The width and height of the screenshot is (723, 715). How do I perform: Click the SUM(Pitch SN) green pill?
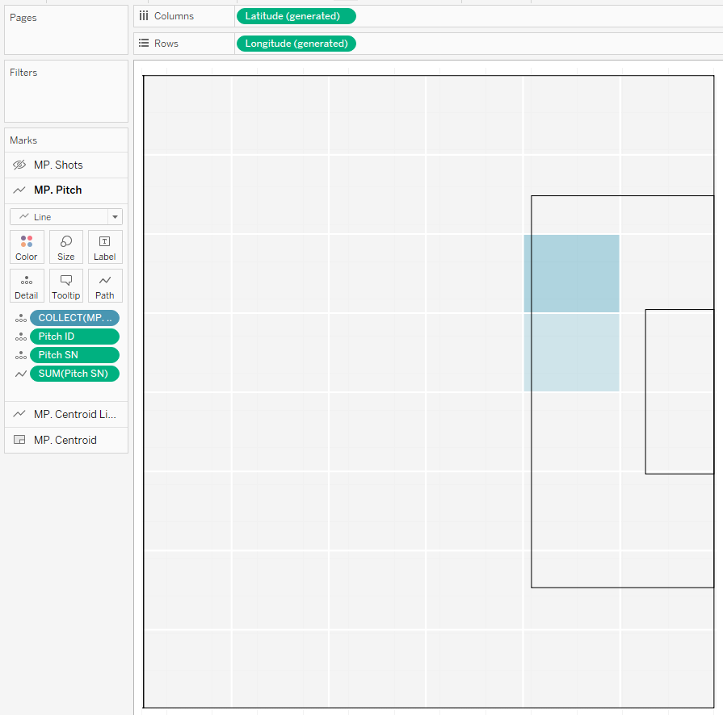tap(74, 374)
